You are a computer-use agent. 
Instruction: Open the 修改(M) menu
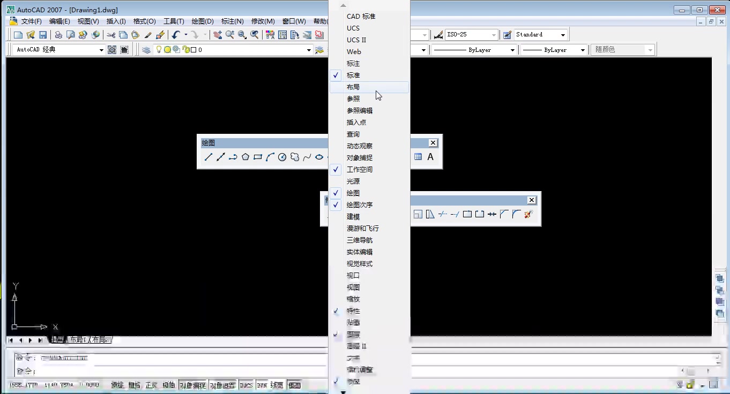[x=263, y=21]
